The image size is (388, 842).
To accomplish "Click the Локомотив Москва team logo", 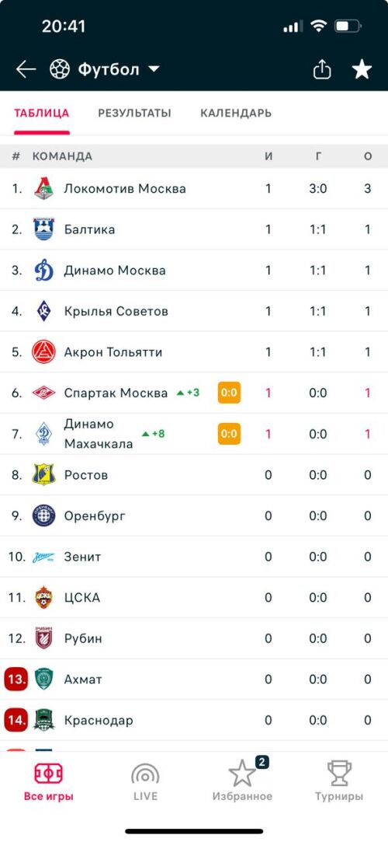I will coord(44,188).
